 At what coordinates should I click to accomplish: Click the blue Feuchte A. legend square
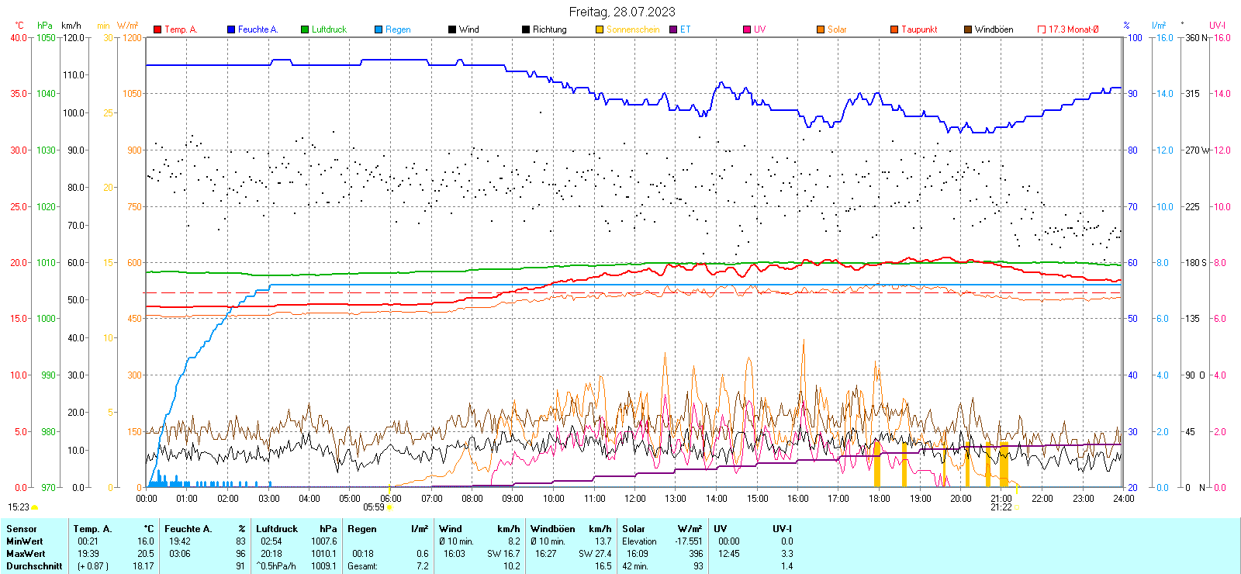231,29
